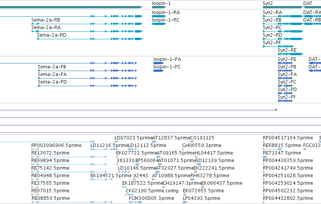Select AT09165.5prime EST label
321x204 pixels.
point(176,153)
